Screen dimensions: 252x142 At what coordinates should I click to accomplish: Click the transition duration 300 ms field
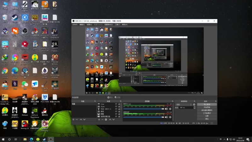coord(186,108)
